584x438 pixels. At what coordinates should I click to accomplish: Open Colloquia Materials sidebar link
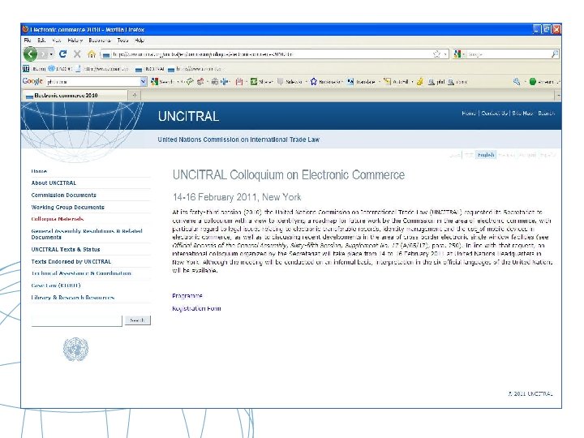click(x=58, y=219)
